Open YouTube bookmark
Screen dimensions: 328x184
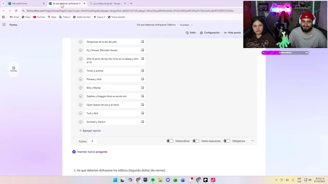[x=39, y=17]
